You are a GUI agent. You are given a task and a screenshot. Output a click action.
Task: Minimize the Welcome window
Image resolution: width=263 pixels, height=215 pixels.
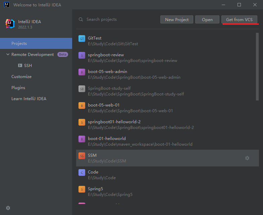(223, 5)
